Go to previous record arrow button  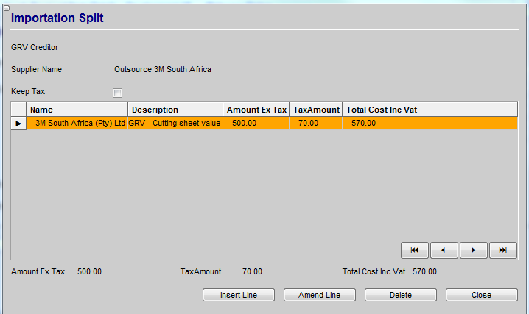pyautogui.click(x=444, y=250)
